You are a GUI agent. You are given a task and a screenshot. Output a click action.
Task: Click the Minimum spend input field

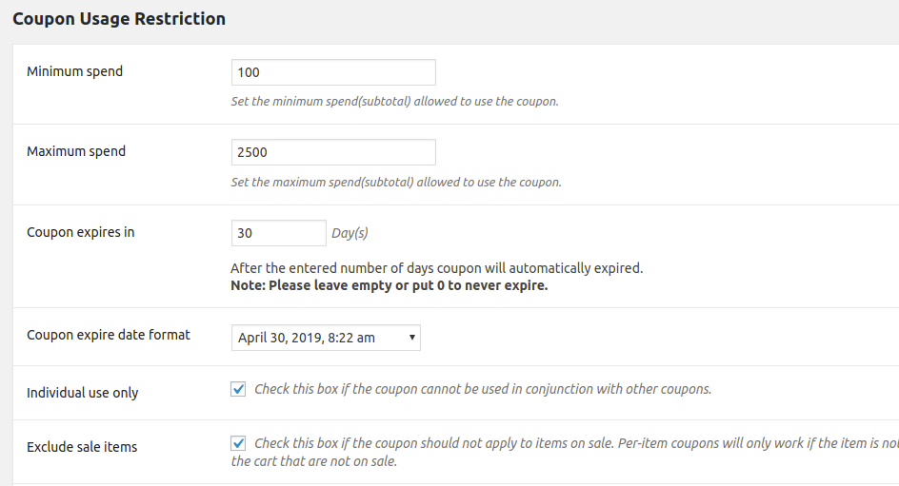click(333, 72)
